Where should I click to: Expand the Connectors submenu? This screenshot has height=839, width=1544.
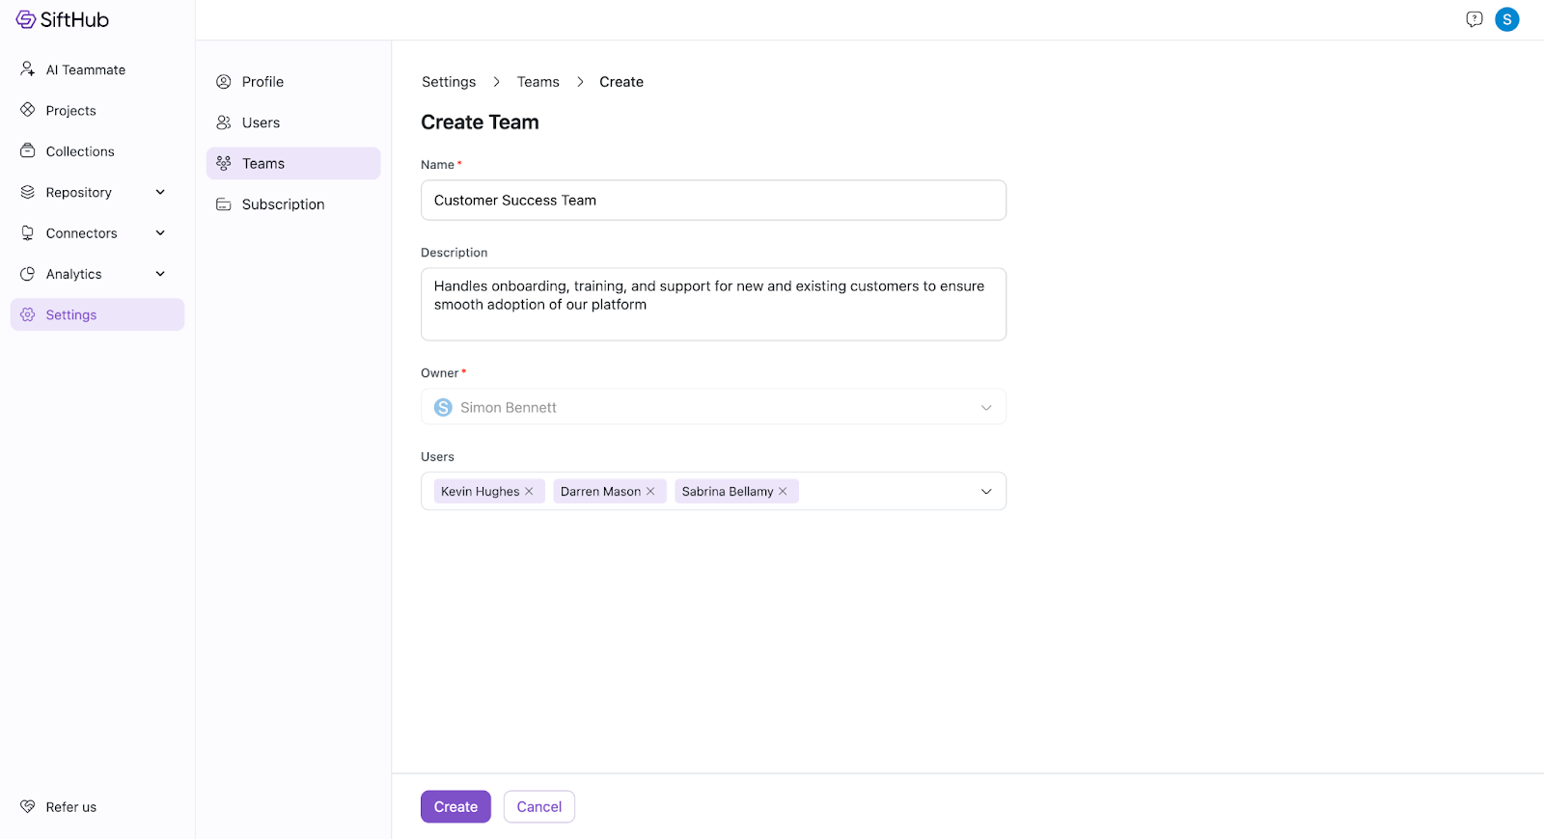[x=160, y=233]
